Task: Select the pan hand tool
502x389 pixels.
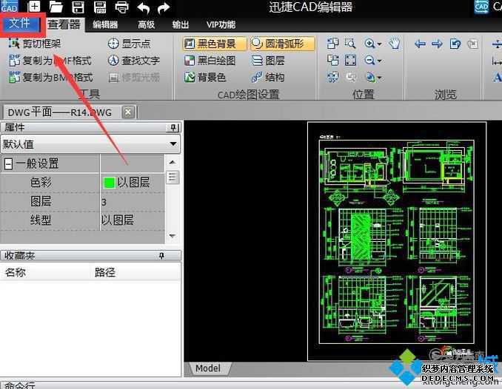Action: pyautogui.click(x=395, y=43)
